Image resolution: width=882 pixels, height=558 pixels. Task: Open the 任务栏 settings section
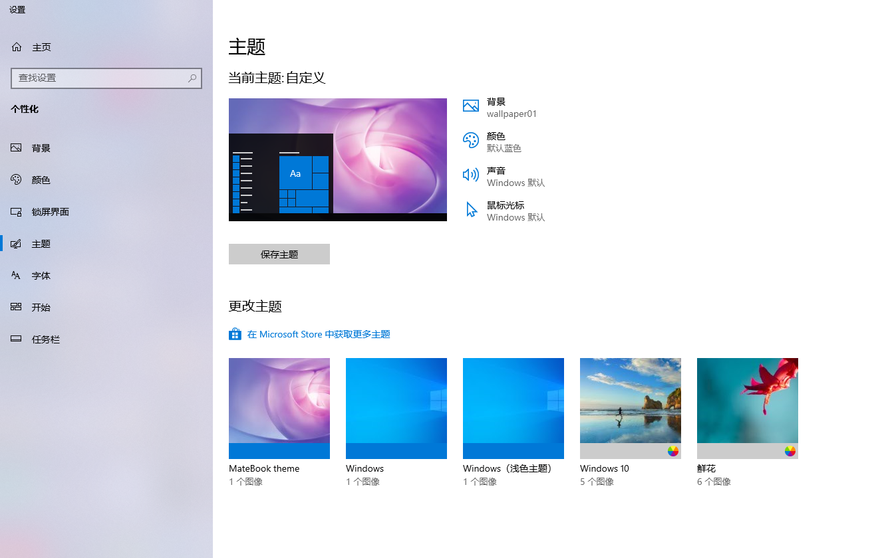pos(106,339)
